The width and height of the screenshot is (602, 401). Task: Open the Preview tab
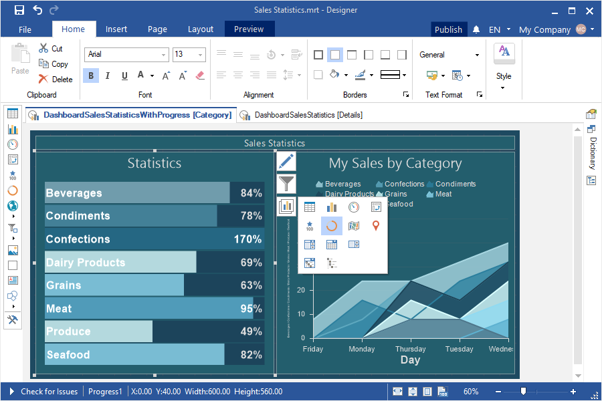249,29
